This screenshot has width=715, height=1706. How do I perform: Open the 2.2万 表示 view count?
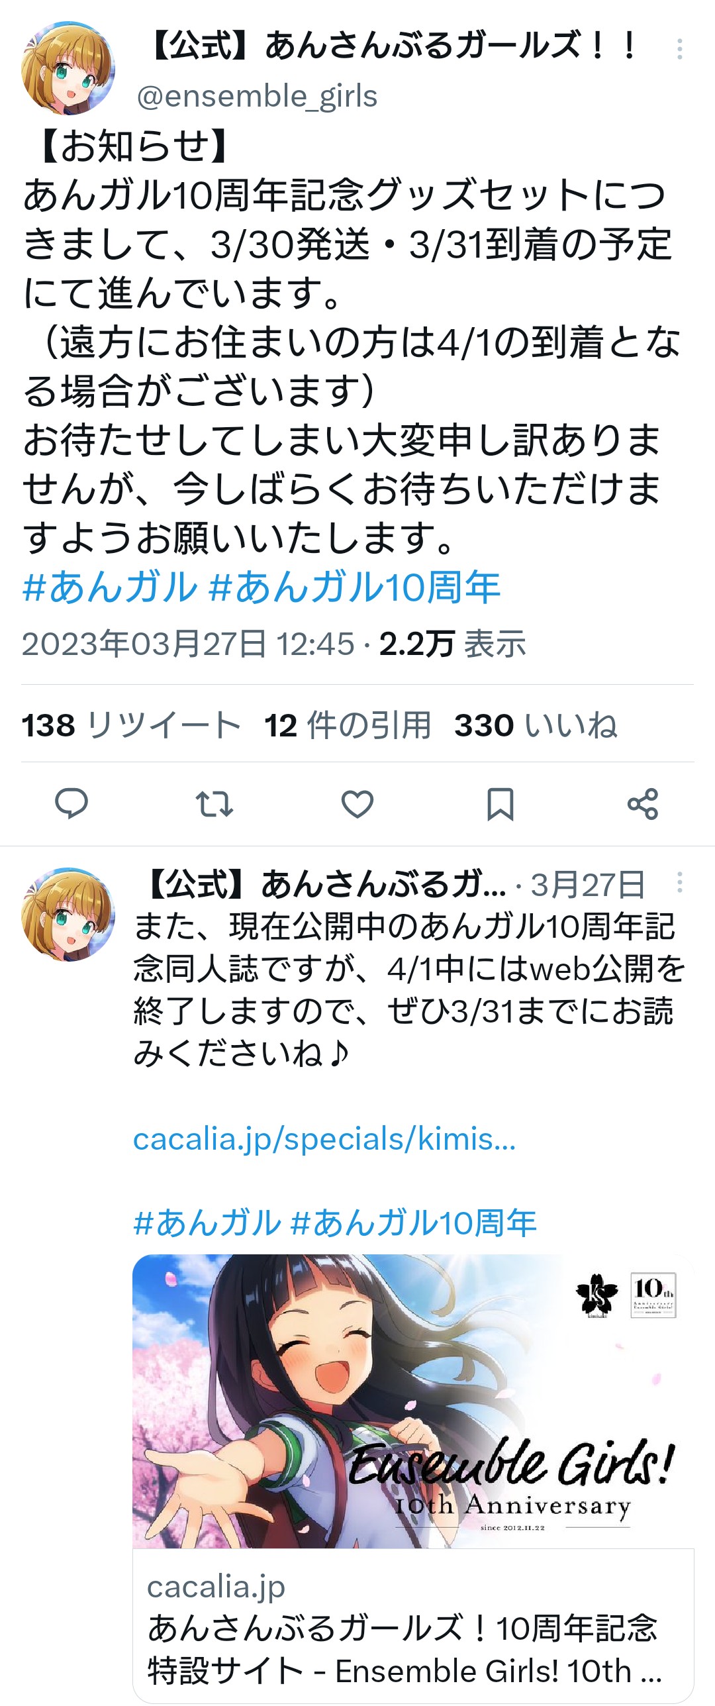click(x=452, y=644)
